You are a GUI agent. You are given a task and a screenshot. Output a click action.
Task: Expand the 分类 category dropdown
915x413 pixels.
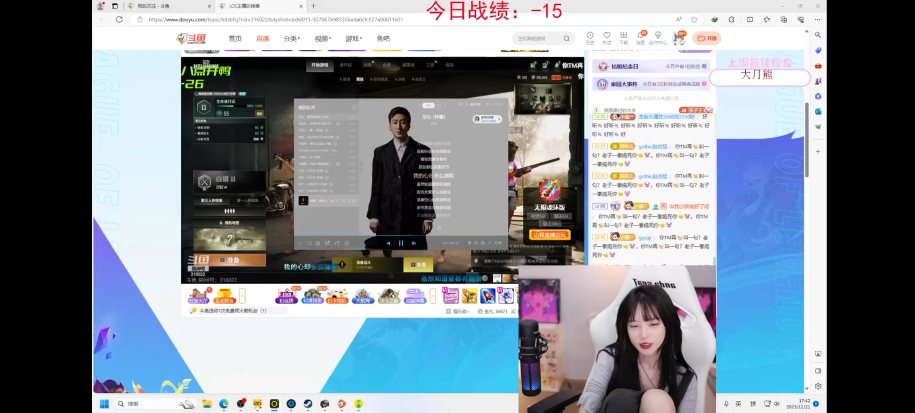pyautogui.click(x=292, y=38)
